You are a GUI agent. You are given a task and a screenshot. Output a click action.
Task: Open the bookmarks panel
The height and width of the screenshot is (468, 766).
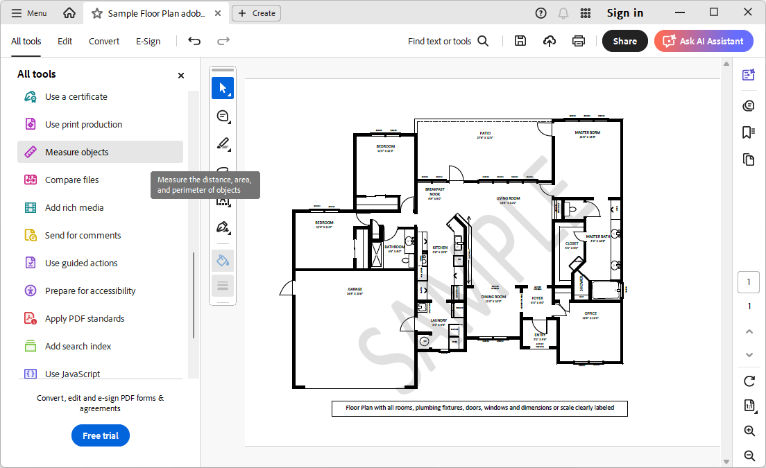click(x=748, y=132)
